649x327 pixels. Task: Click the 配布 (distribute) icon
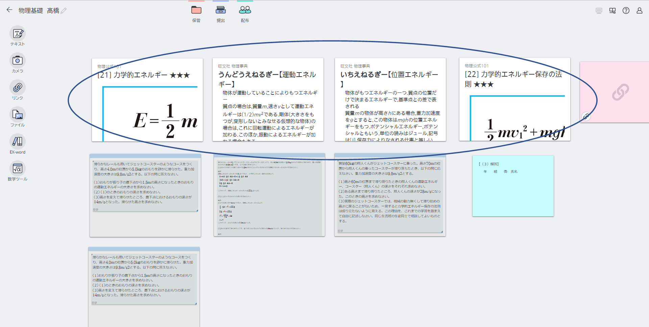pos(245,10)
